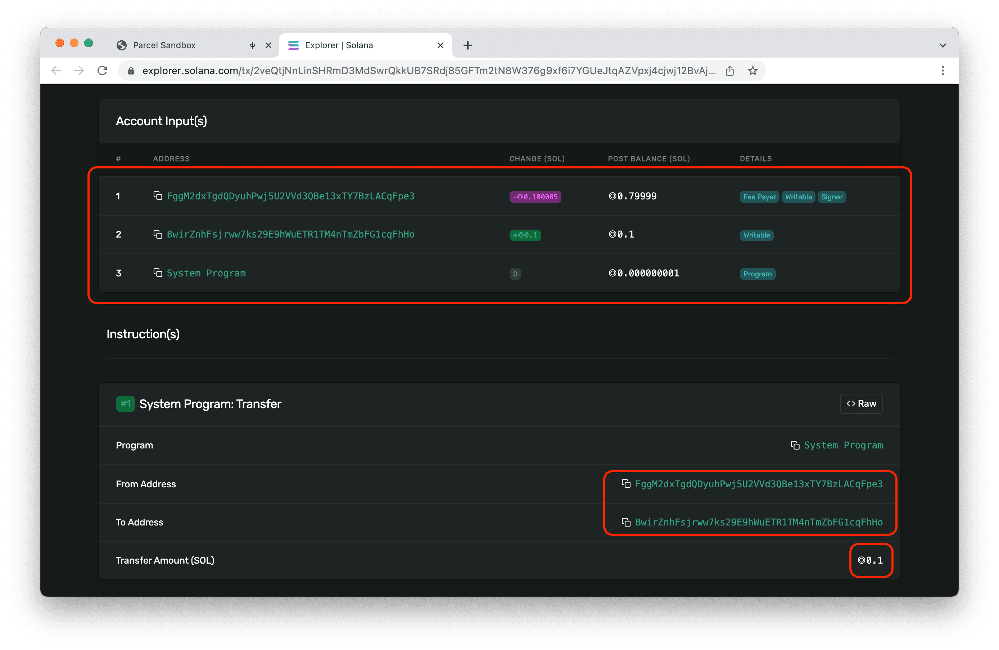This screenshot has height=650, width=999.
Task: Open a new browser tab
Action: [467, 45]
